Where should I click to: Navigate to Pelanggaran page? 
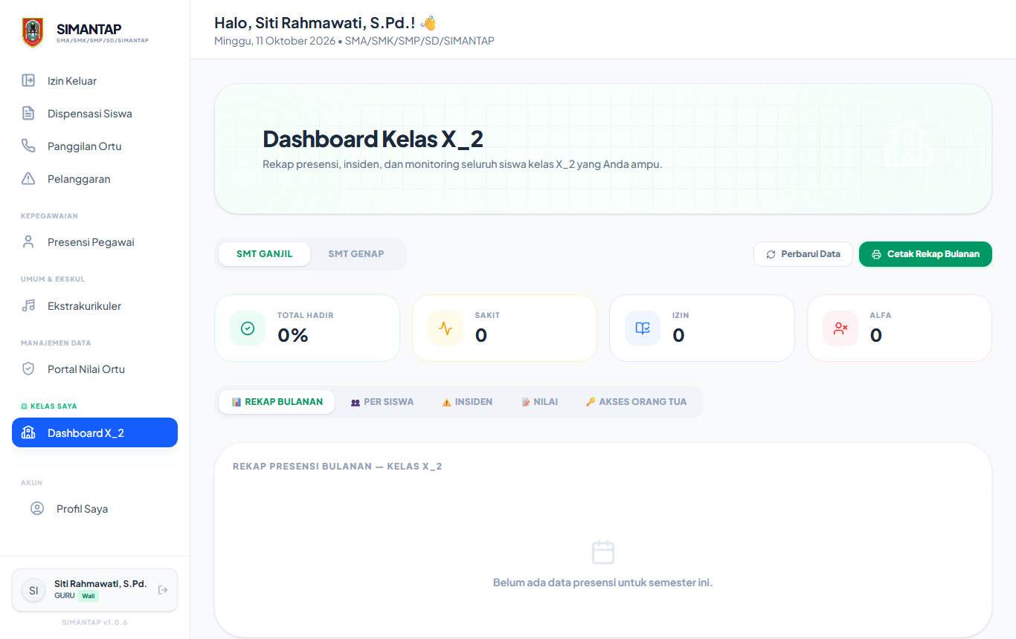pyautogui.click(x=94, y=178)
